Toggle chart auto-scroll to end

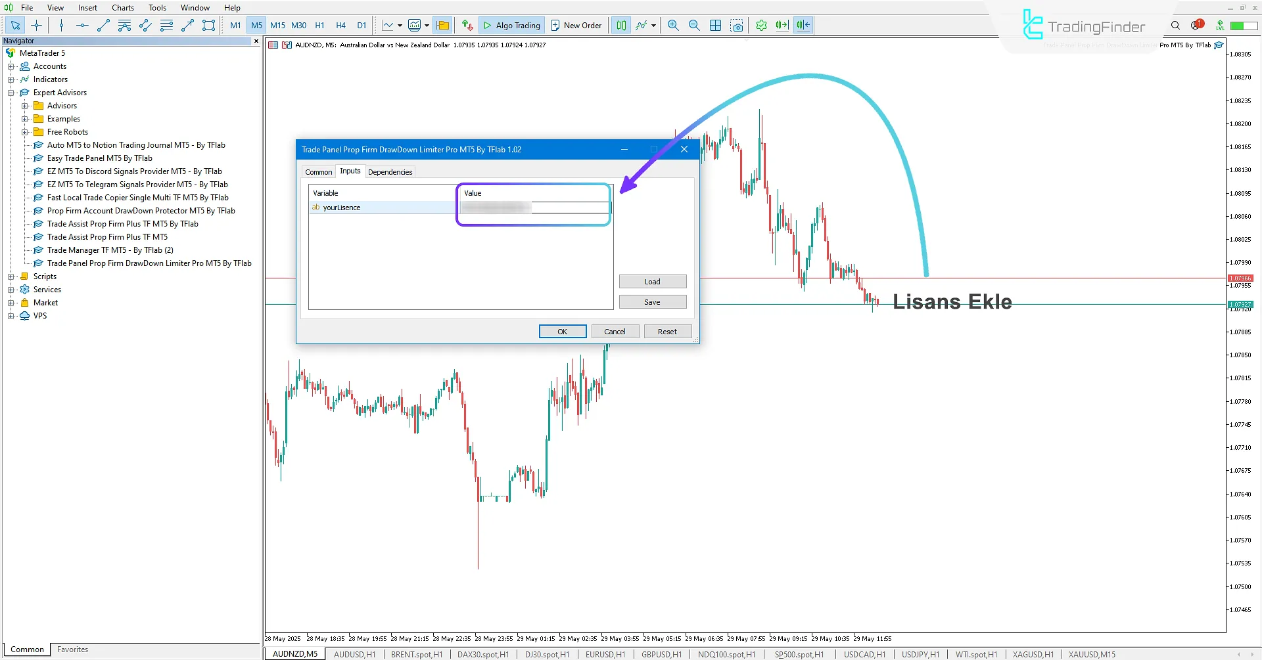click(782, 25)
